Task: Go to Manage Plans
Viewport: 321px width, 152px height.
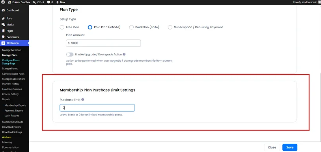Action: [x=9, y=55]
